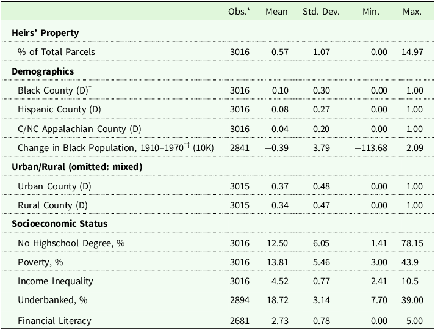
Task: Click the Income Inequality row label
Action: 55,281
